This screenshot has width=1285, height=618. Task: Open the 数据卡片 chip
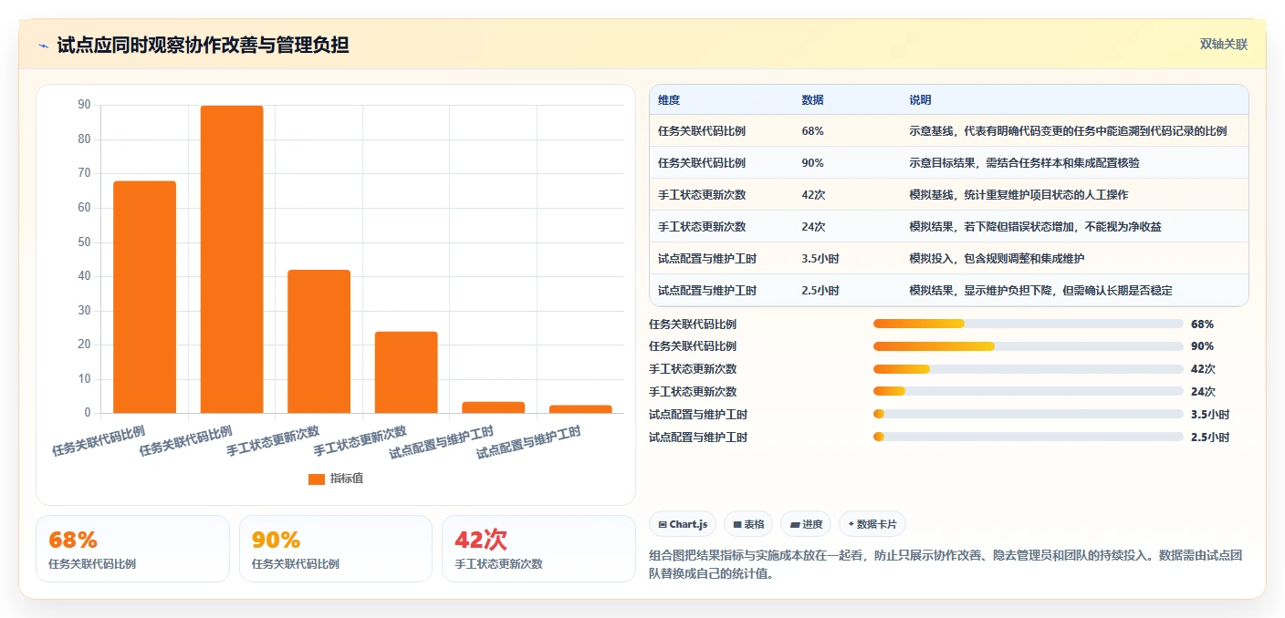pyautogui.click(x=872, y=524)
